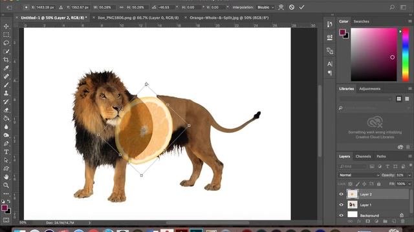414x232 pixels.
Task: Open the workspace switcher icon
Action: [403, 7]
